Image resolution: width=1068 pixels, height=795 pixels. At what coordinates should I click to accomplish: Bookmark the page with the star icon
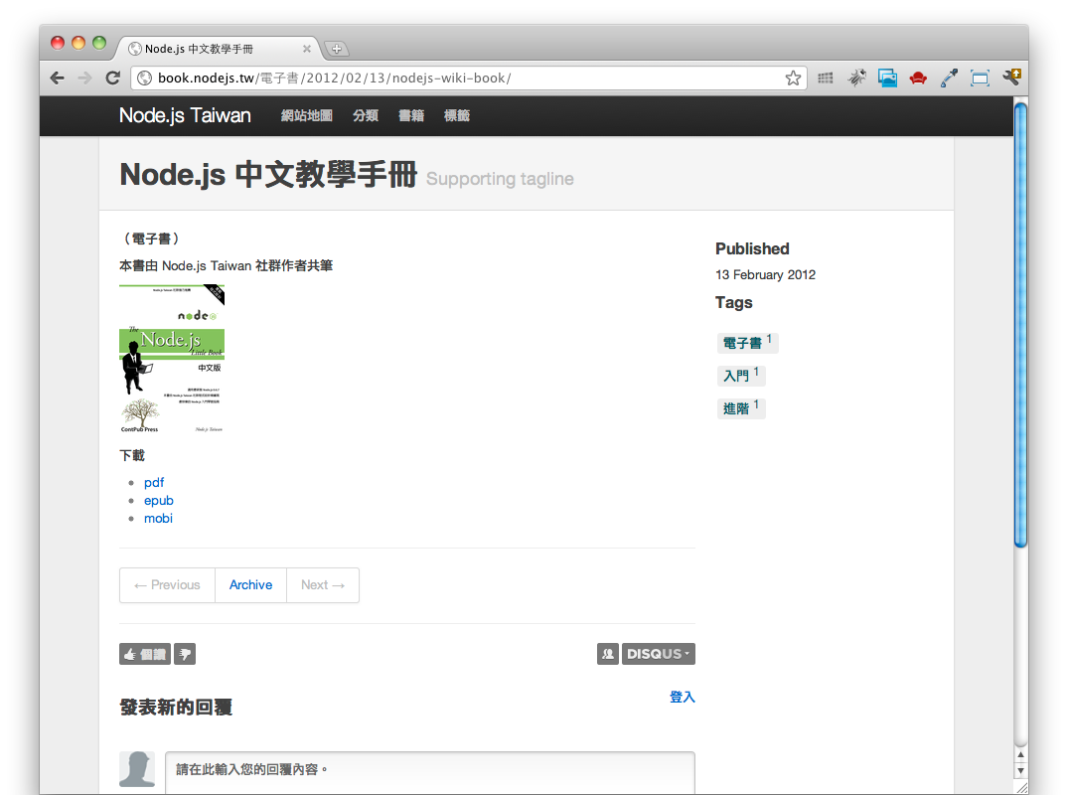tap(793, 79)
